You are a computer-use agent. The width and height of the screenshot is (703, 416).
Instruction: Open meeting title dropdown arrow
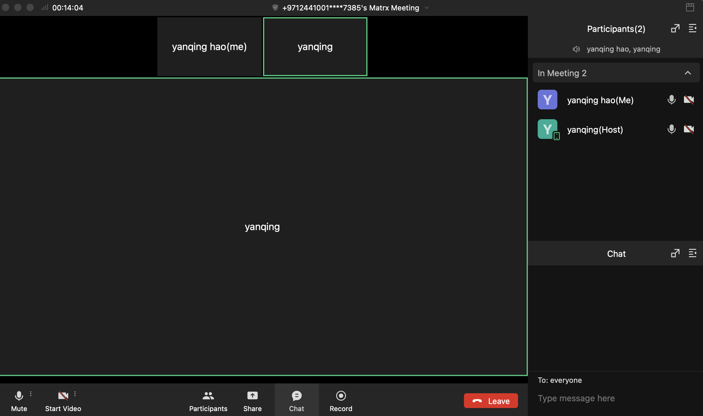click(427, 8)
